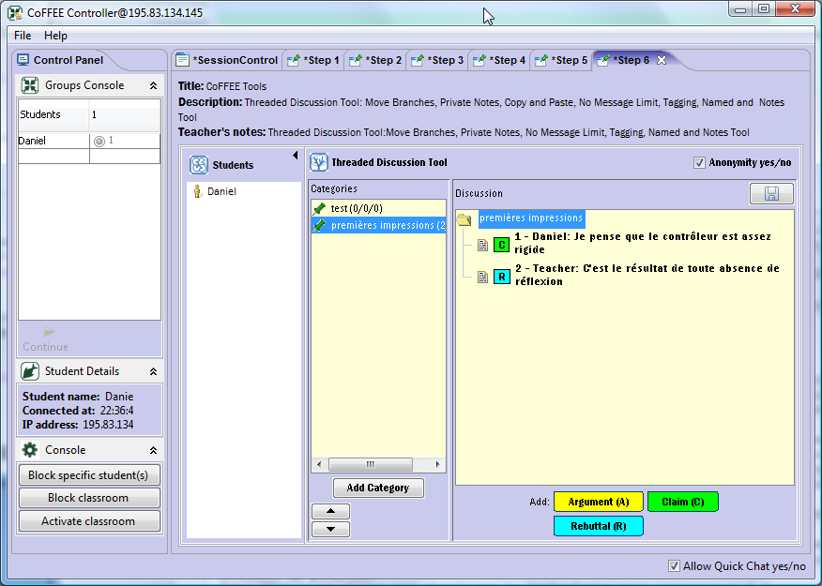This screenshot has height=586, width=822.
Task: Select the green Claim (C) tag on Daniel's message
Action: tap(502, 245)
